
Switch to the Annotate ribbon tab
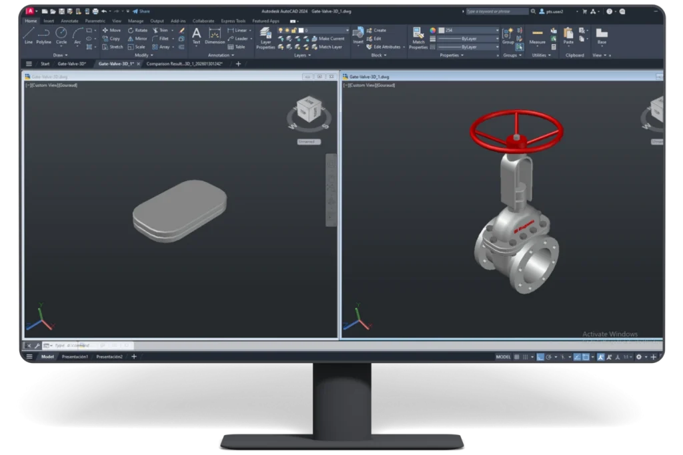pos(68,21)
